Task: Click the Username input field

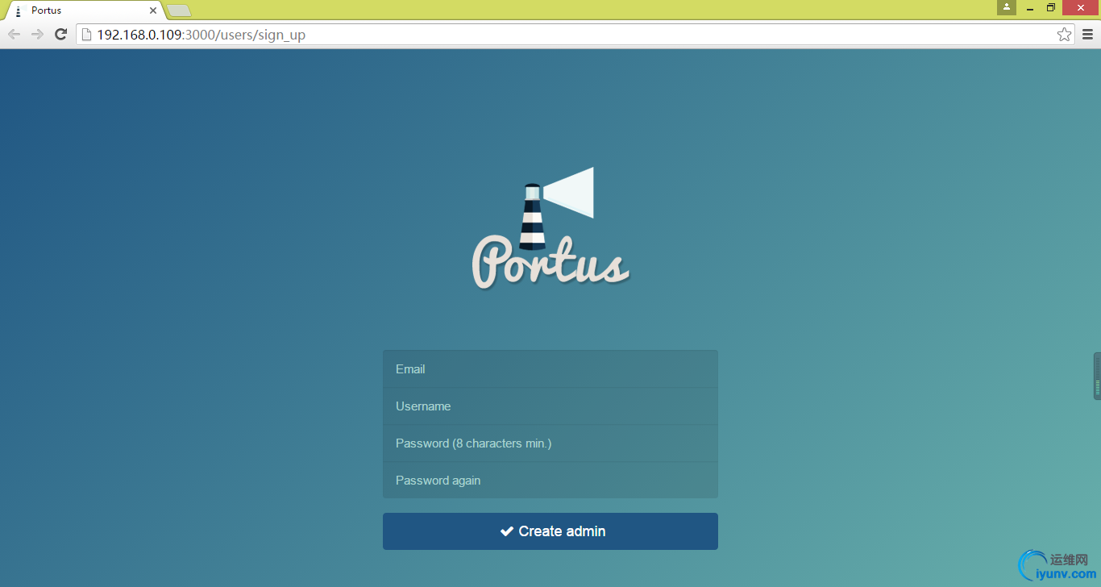Action: click(550, 406)
